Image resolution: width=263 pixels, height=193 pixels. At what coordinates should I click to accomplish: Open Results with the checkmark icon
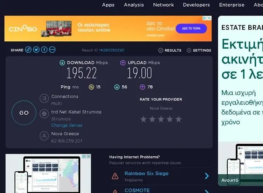(170, 50)
